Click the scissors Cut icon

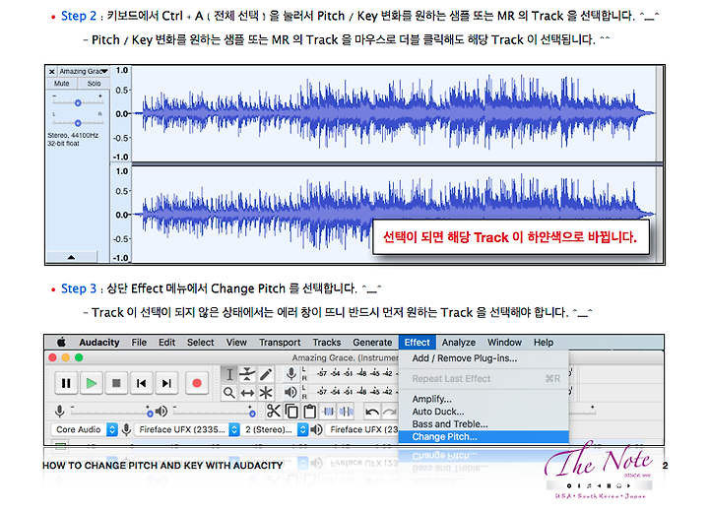pos(274,411)
